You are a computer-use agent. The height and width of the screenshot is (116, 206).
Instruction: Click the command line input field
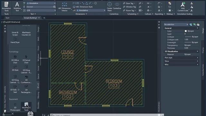pyautogui.click(x=107, y=115)
